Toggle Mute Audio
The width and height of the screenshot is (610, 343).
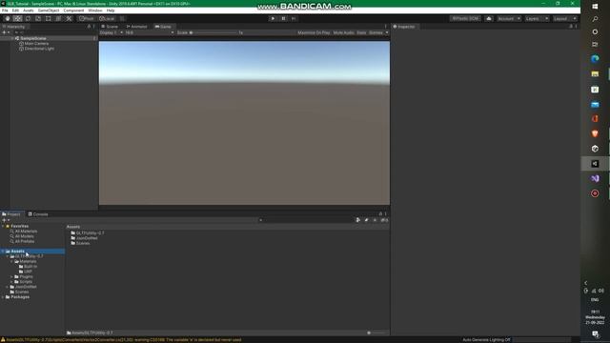343,32
